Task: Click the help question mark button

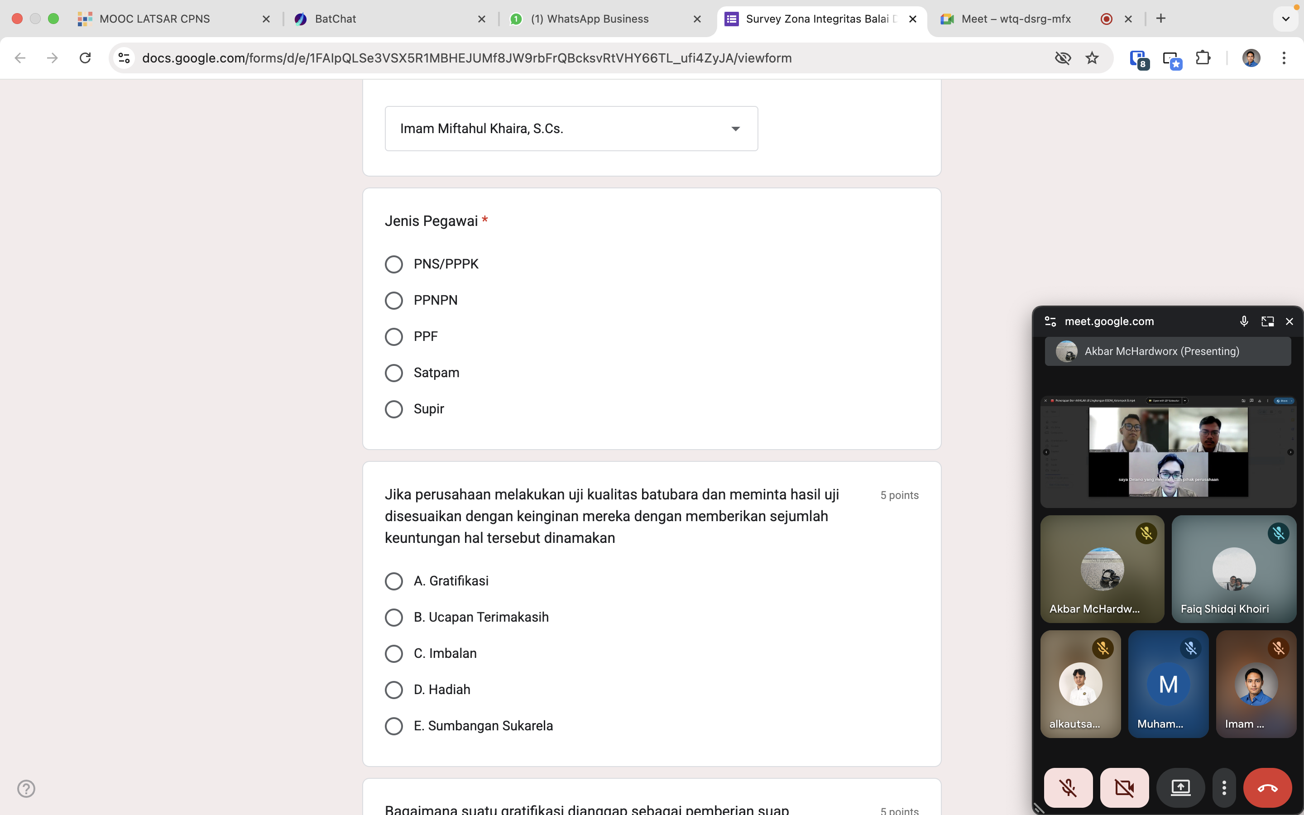Action: tap(26, 789)
